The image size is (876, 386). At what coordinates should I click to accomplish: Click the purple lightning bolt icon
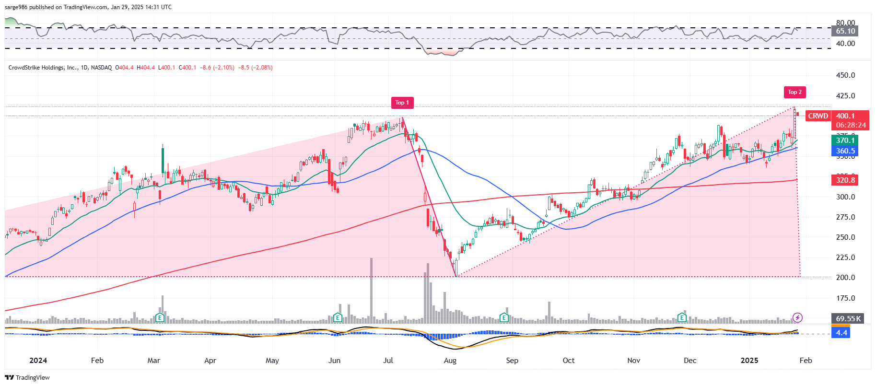tap(797, 317)
